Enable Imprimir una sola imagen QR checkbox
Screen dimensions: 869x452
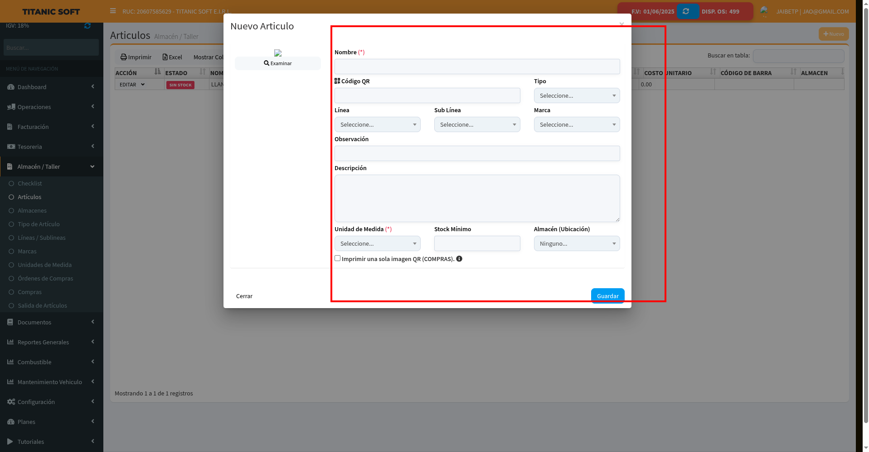(x=337, y=258)
